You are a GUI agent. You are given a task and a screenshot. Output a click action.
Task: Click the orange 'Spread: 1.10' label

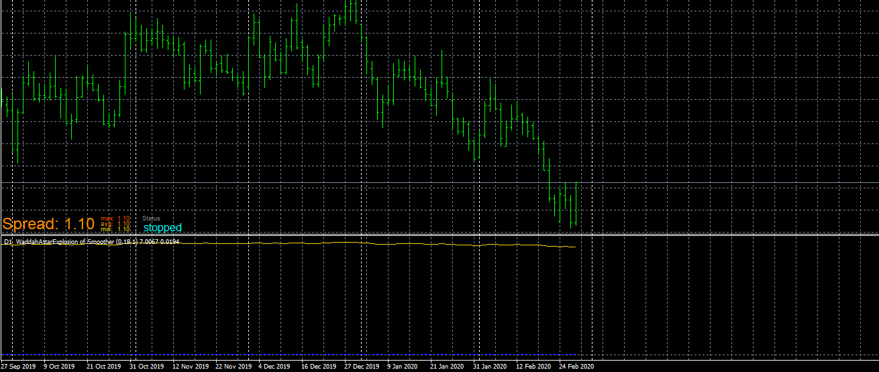click(x=48, y=224)
